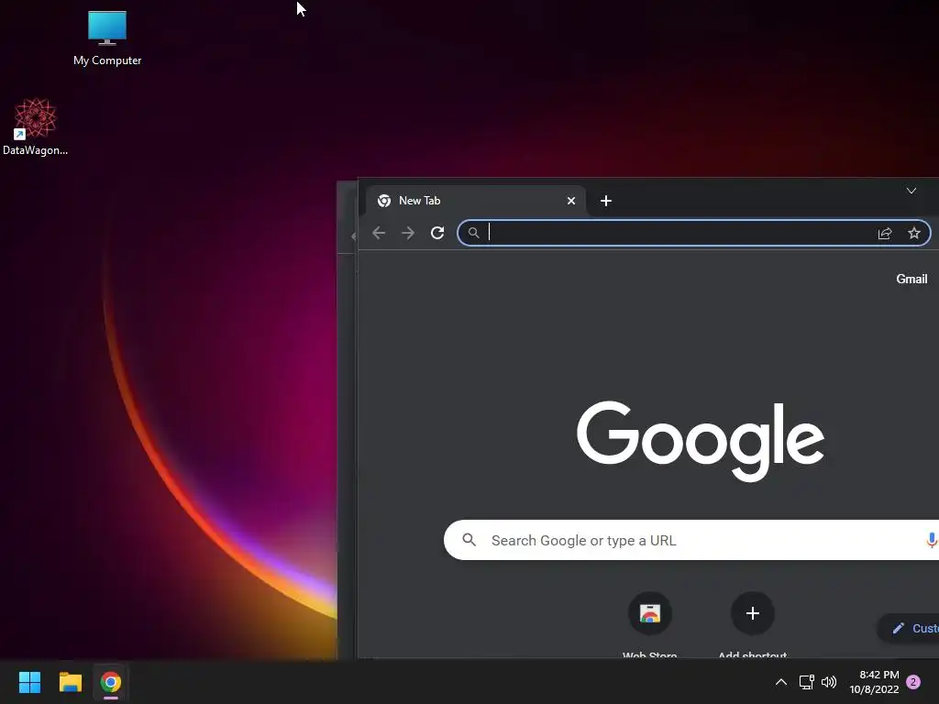This screenshot has height=704, width=939.
Task: Click the address bar search magnifier icon
Action: tap(474, 233)
